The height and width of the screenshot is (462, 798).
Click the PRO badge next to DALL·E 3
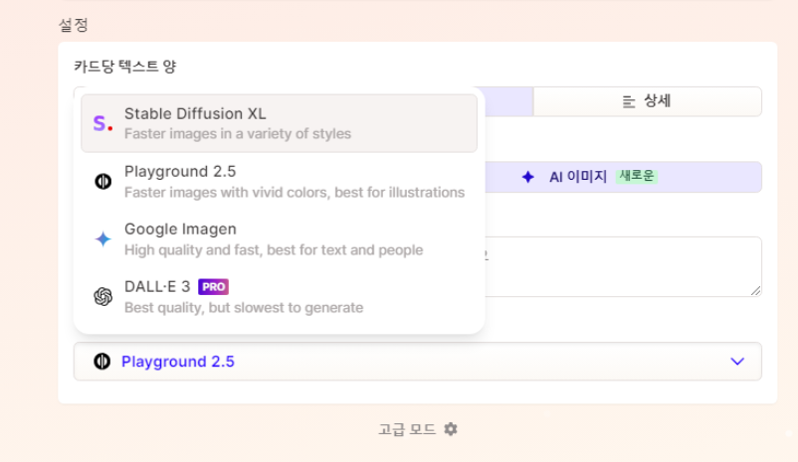(x=213, y=287)
